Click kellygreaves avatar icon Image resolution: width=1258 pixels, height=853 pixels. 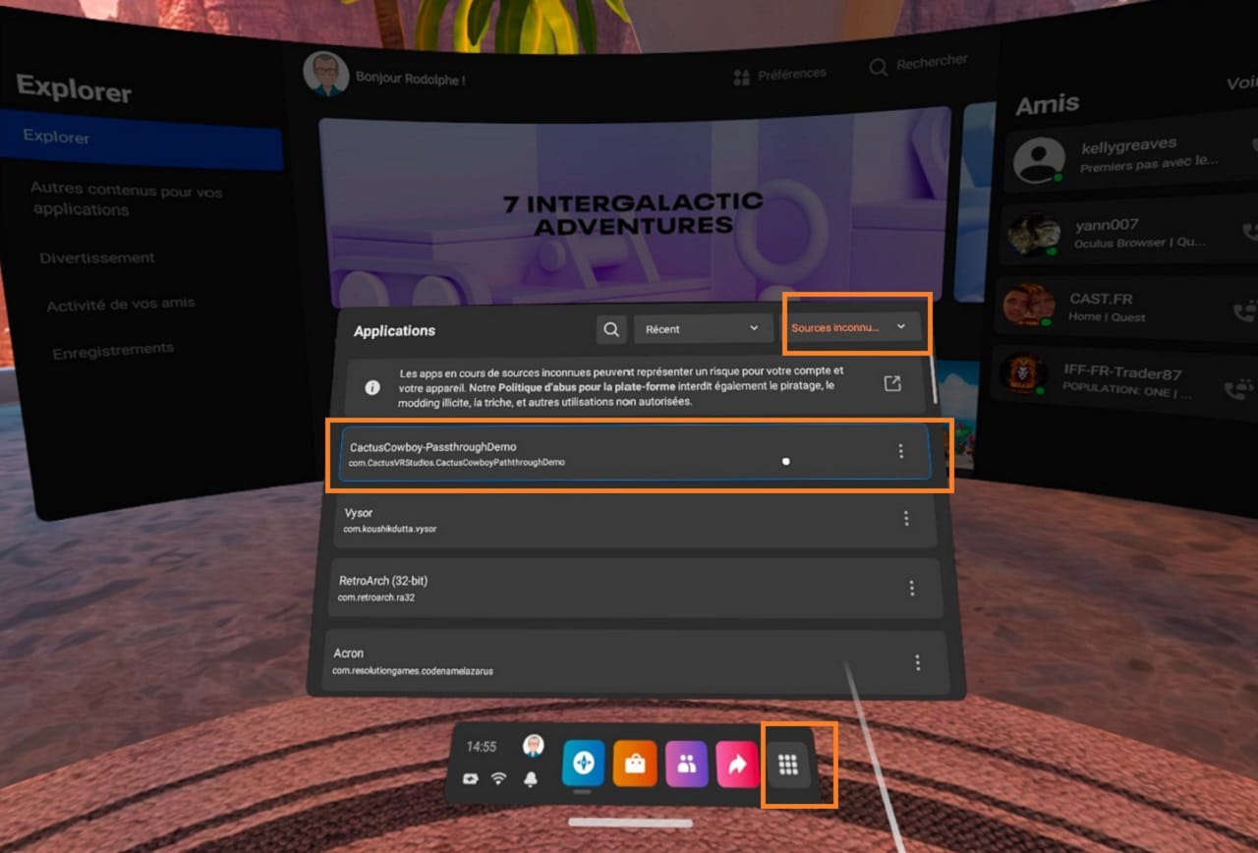click(x=1039, y=159)
